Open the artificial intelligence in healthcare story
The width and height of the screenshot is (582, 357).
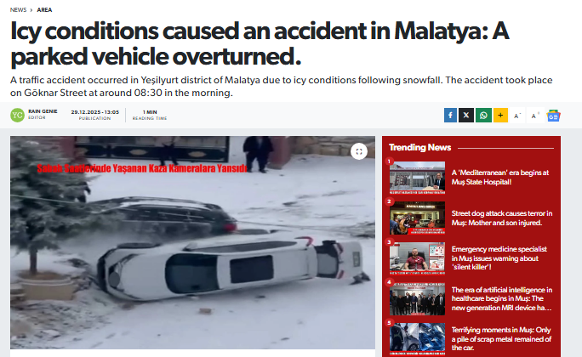tap(502, 299)
